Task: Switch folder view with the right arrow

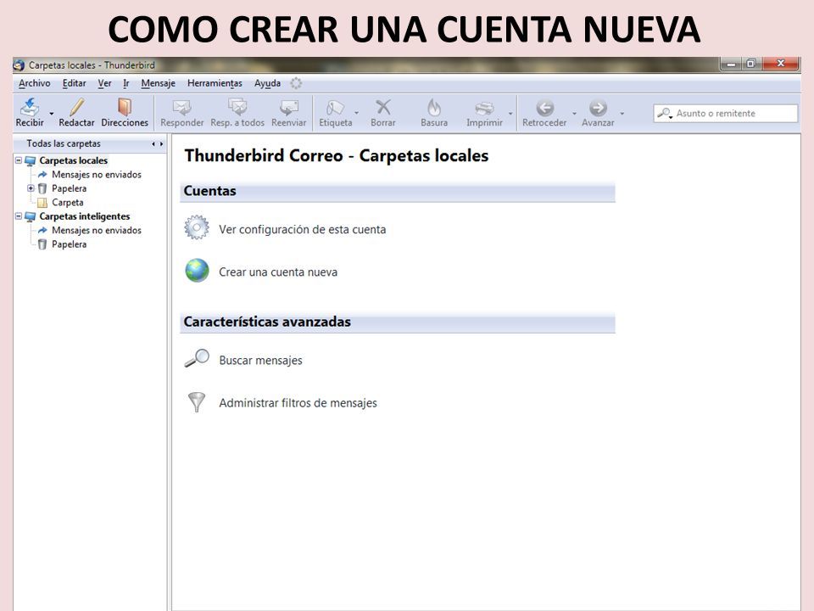Action: coord(161,144)
